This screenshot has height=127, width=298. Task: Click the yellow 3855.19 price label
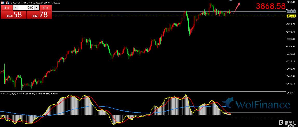pos(291,16)
